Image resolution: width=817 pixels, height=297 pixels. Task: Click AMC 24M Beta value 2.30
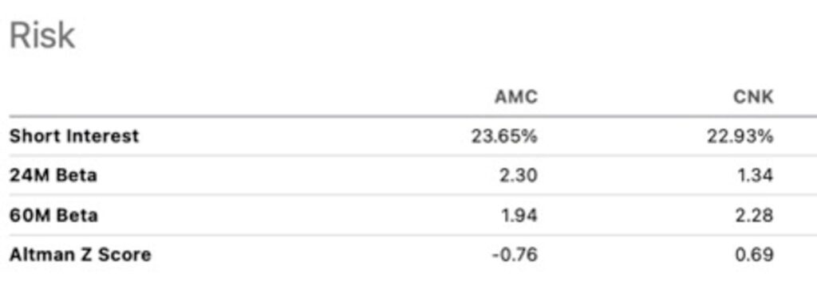pyautogui.click(x=517, y=176)
